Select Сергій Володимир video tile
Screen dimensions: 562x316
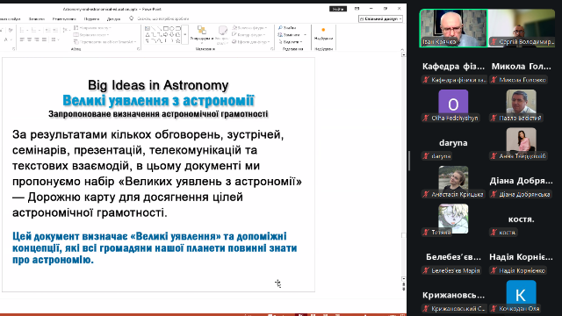click(521, 28)
